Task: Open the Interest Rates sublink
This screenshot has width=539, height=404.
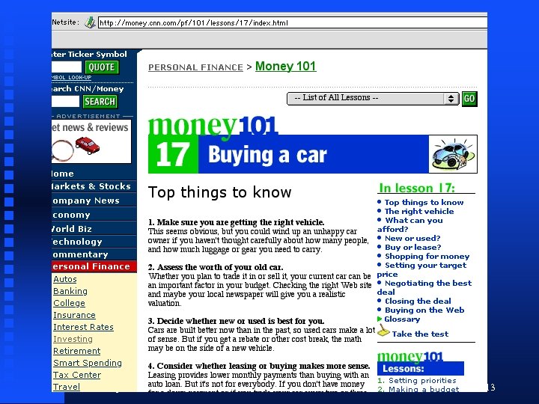Action: pos(83,327)
